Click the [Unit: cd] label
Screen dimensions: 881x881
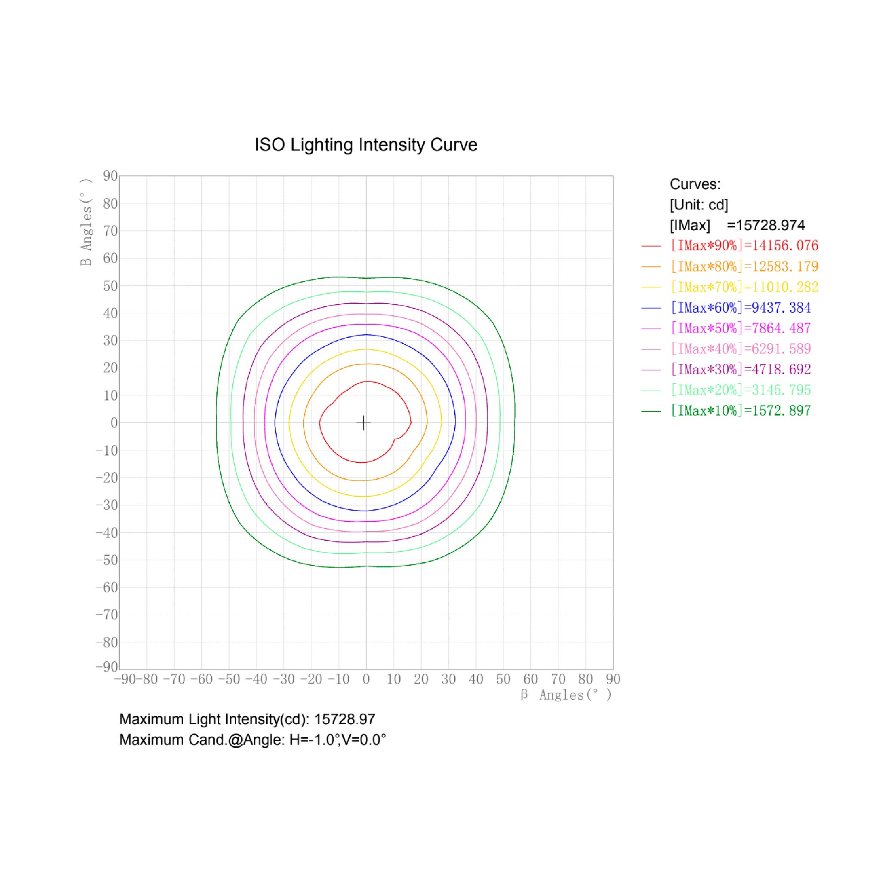click(x=699, y=205)
